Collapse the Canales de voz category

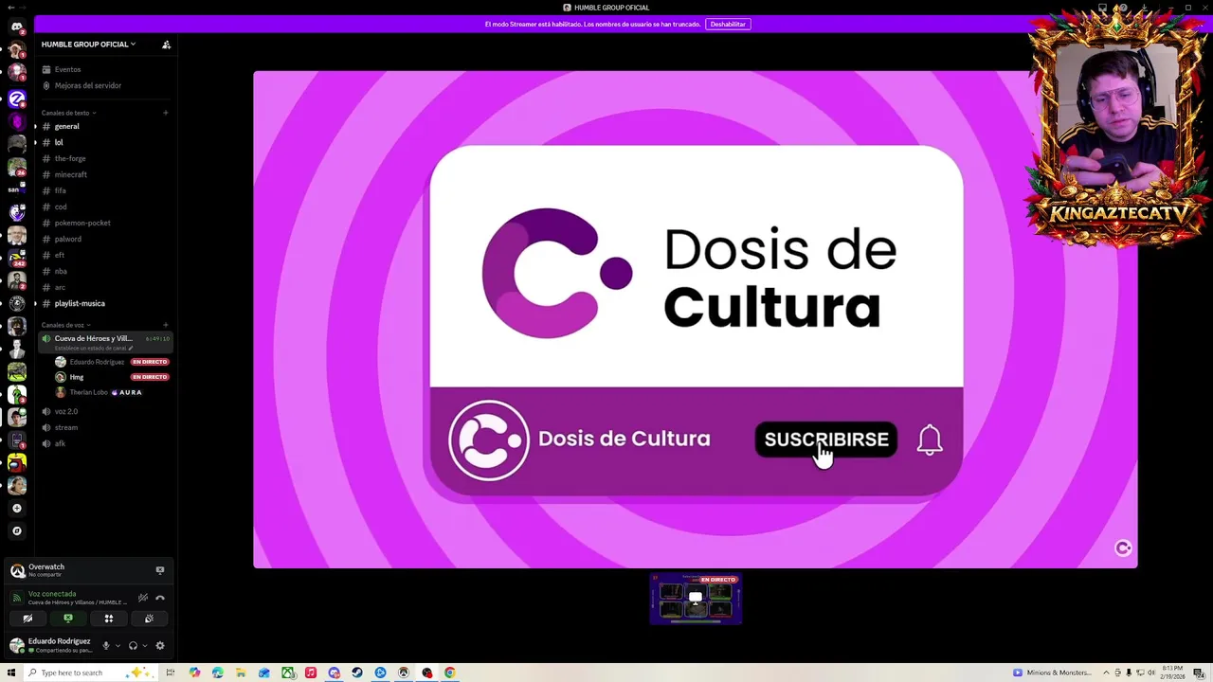pos(65,325)
